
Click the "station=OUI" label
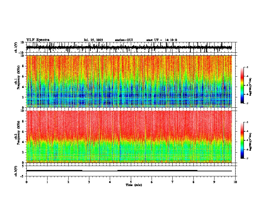tap(124, 40)
